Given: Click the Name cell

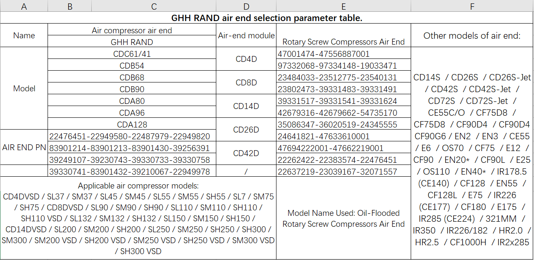Looking at the screenshot, I should coord(24,36).
